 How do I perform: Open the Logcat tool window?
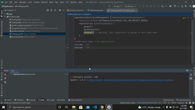pyautogui.click(x=51, y=100)
